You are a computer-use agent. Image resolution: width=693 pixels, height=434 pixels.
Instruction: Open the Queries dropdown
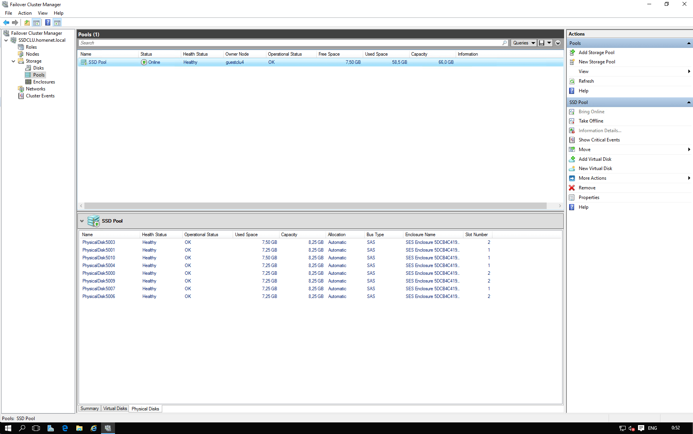(524, 43)
